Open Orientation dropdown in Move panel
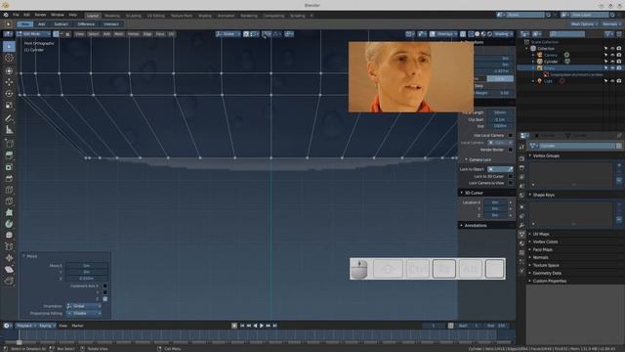 84,306
